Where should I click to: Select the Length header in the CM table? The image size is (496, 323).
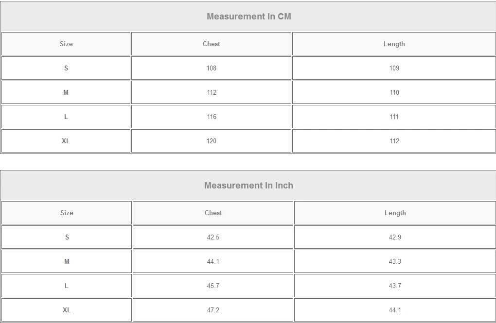click(x=394, y=44)
